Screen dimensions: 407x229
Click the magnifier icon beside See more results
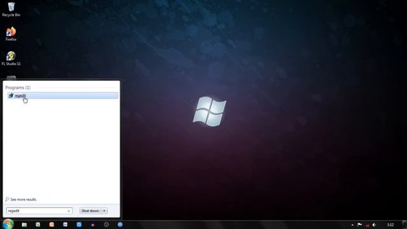click(x=7, y=199)
